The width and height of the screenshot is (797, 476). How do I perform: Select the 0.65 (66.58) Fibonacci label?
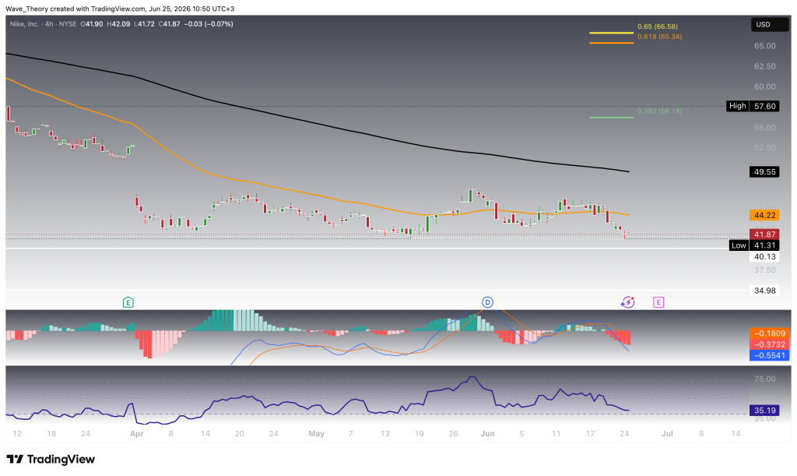tap(657, 26)
